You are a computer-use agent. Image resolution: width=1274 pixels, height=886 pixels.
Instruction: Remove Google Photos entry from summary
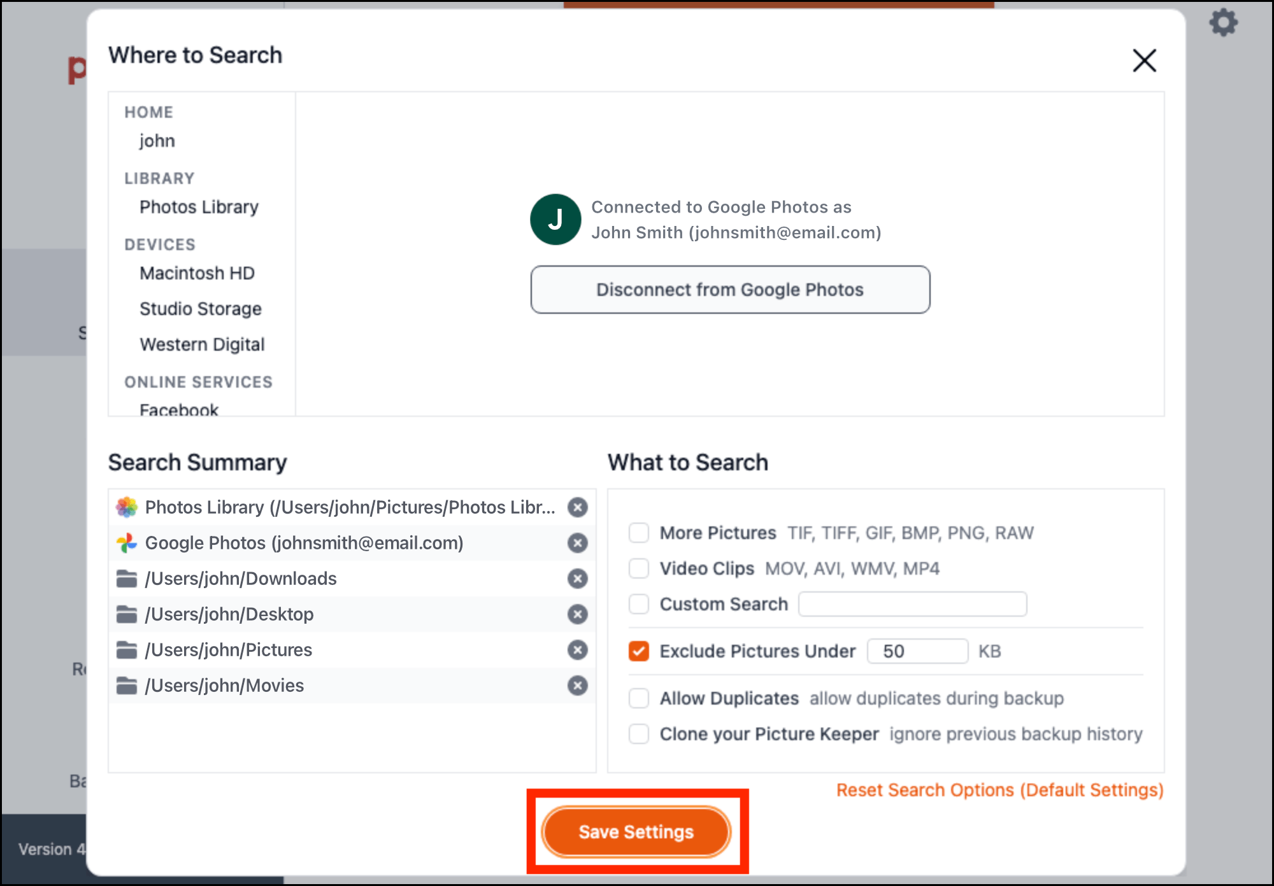click(x=577, y=543)
